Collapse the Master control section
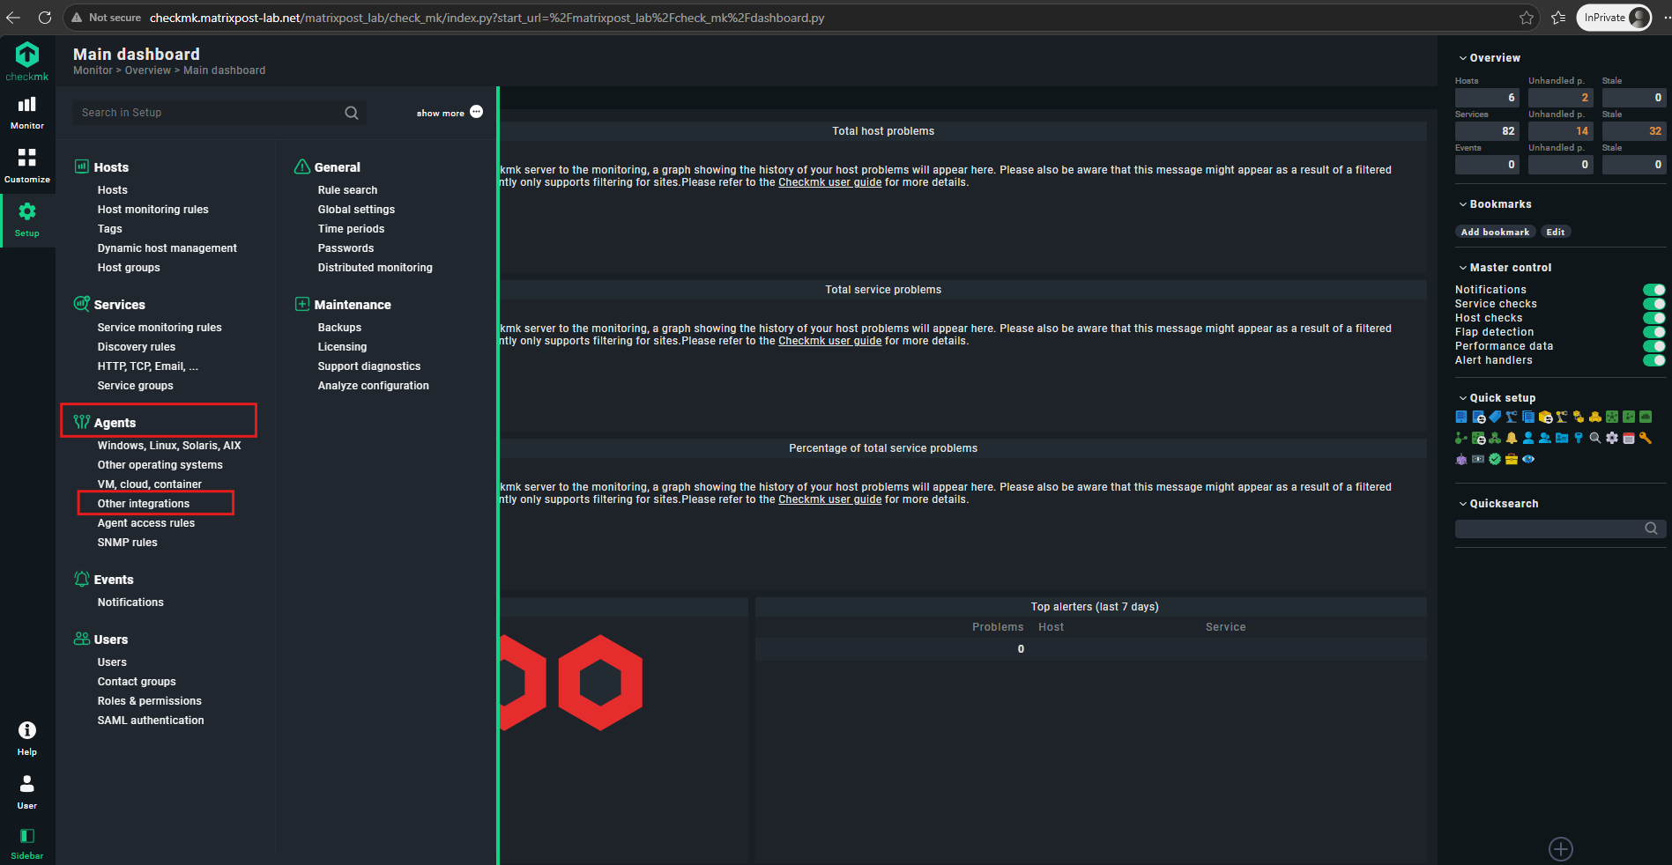This screenshot has width=1672, height=865. click(1463, 268)
